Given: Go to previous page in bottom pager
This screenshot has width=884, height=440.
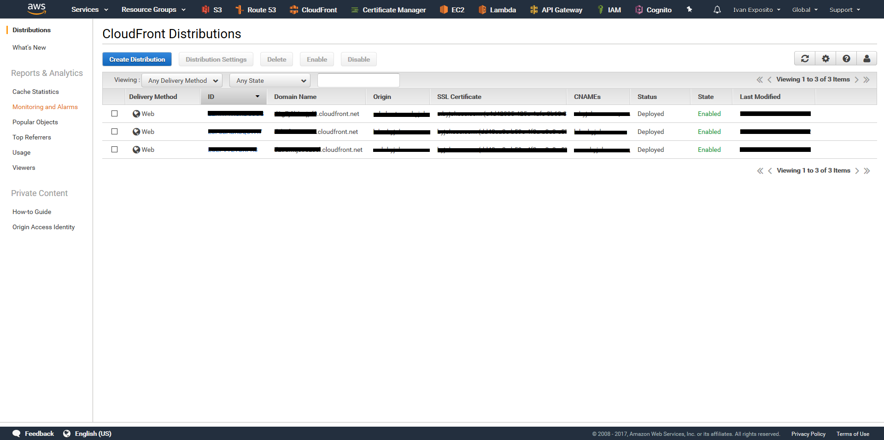Looking at the screenshot, I should 770,171.
